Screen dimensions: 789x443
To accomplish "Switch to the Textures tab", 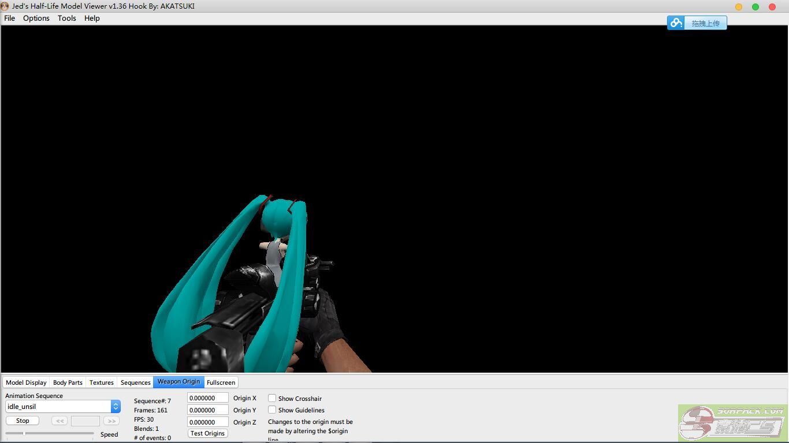I will click(x=102, y=382).
